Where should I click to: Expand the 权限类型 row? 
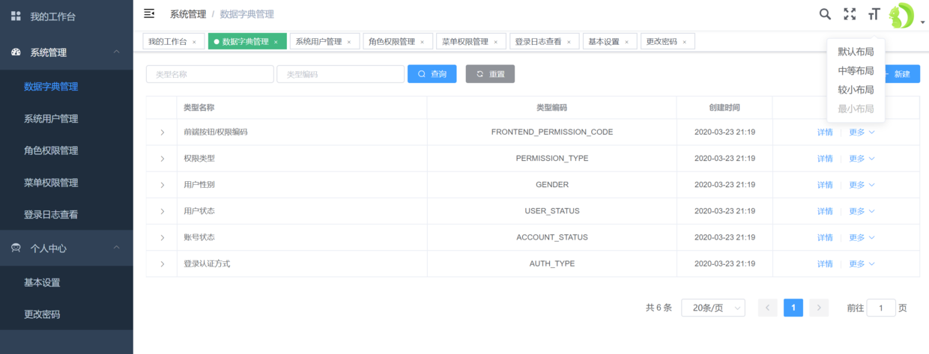click(x=162, y=159)
